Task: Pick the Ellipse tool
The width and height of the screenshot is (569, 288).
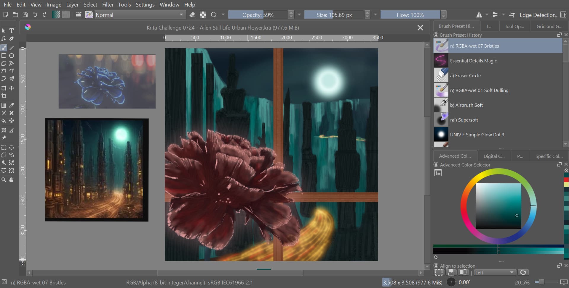Action: (12, 56)
